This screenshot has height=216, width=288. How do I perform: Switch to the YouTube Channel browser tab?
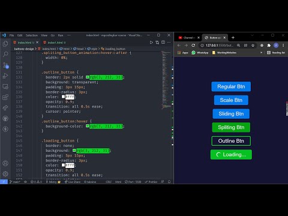tap(189, 38)
